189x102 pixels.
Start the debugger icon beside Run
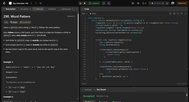tap(80, 3)
